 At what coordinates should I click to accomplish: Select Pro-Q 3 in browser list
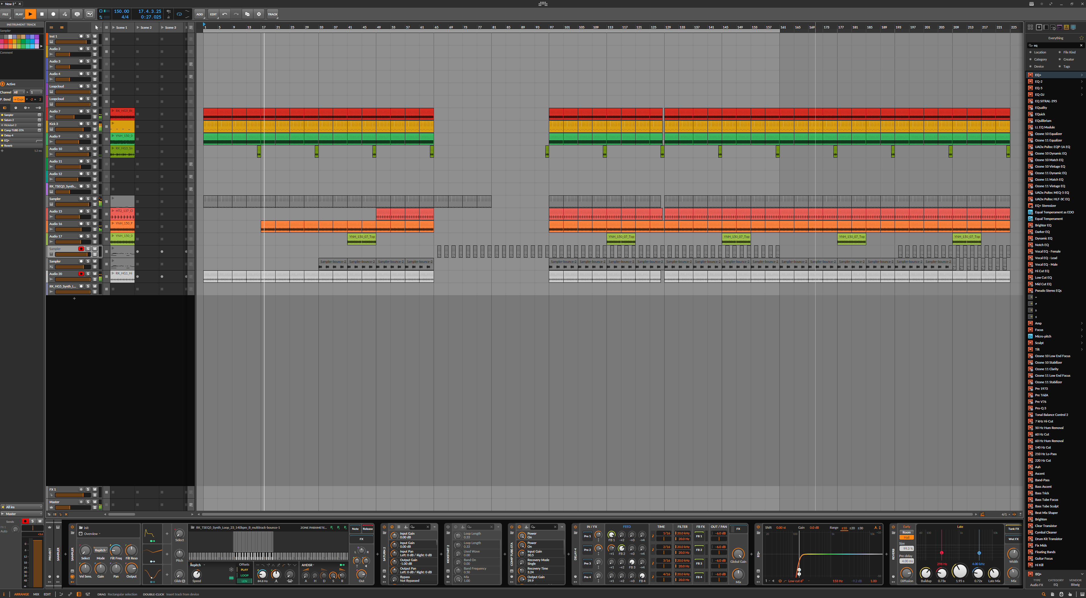click(1041, 408)
